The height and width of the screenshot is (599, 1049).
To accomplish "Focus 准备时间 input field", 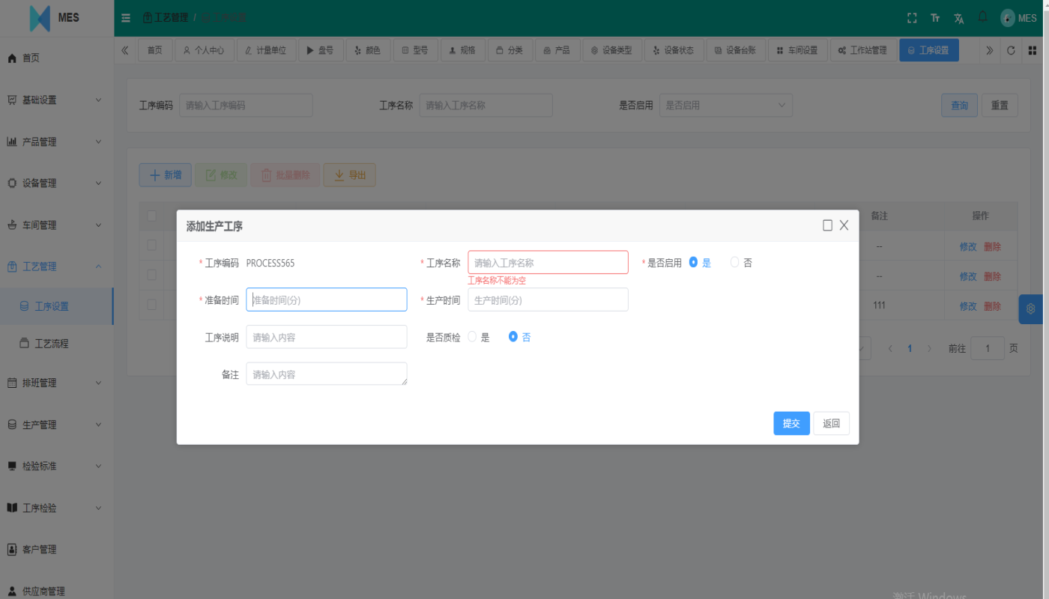I will point(327,299).
